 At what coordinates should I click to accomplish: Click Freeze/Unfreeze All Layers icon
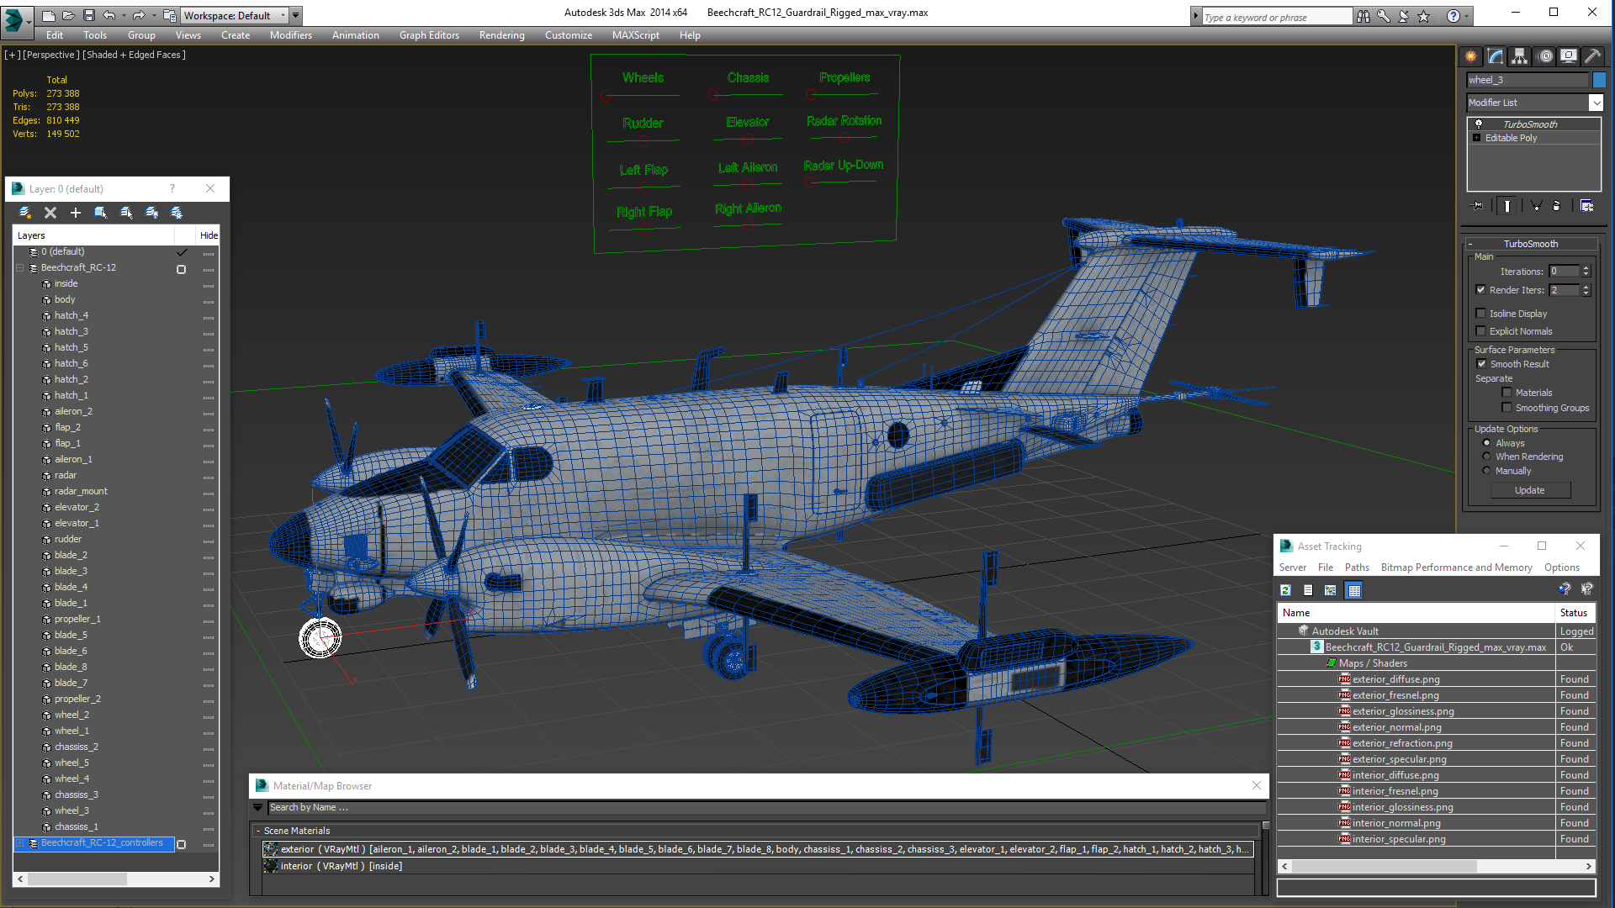(x=177, y=213)
